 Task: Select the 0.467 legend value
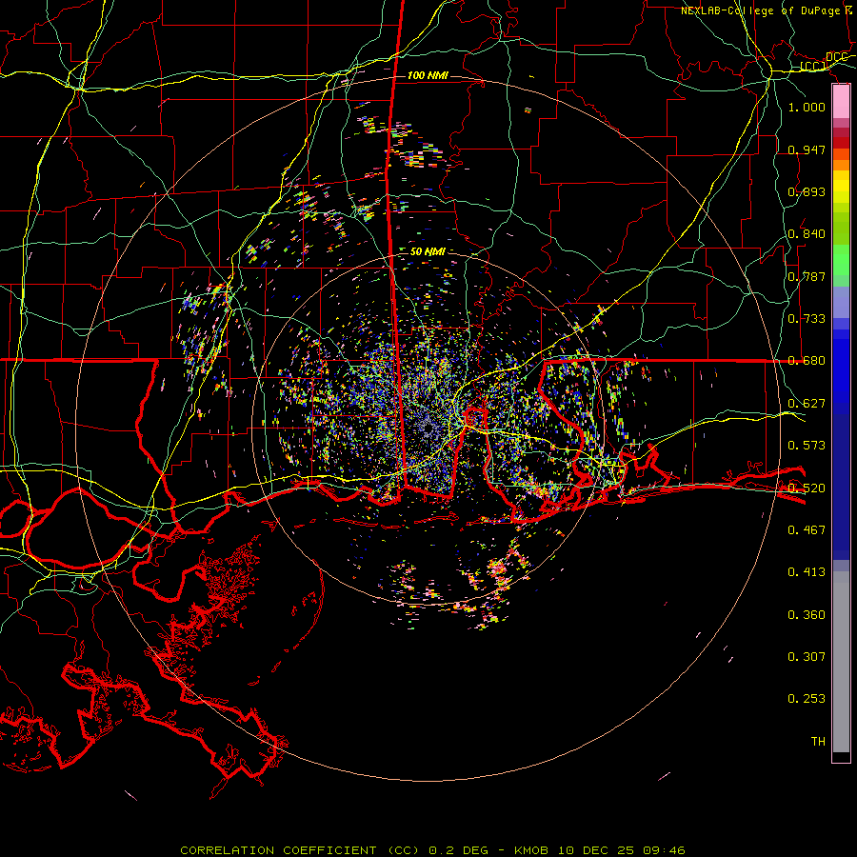coord(807,529)
